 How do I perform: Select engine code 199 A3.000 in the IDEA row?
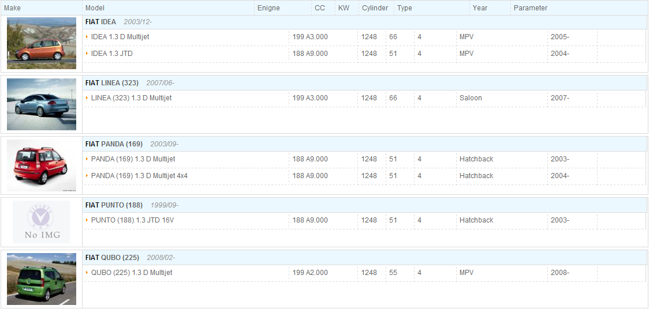310,37
